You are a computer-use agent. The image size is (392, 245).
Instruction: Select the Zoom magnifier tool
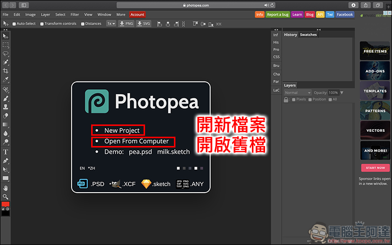pos(5,197)
